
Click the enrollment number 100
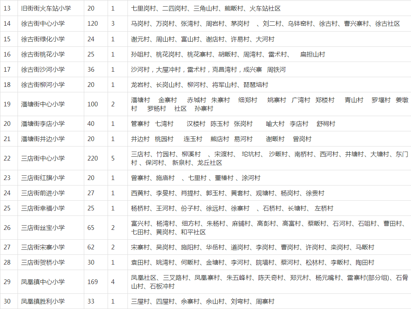92,104
